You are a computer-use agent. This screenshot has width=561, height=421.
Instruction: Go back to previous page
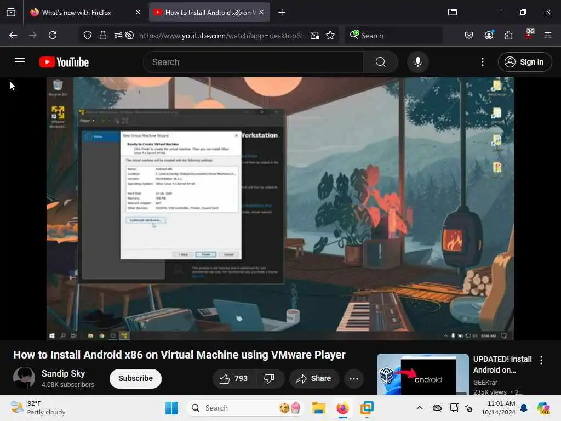point(13,35)
